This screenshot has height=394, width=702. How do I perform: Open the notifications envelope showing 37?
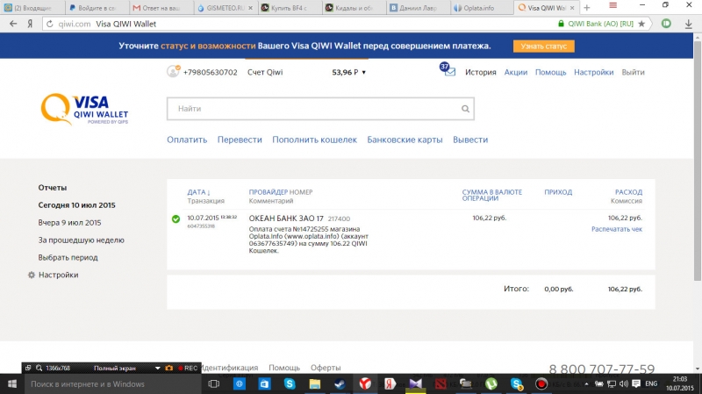[x=448, y=70]
